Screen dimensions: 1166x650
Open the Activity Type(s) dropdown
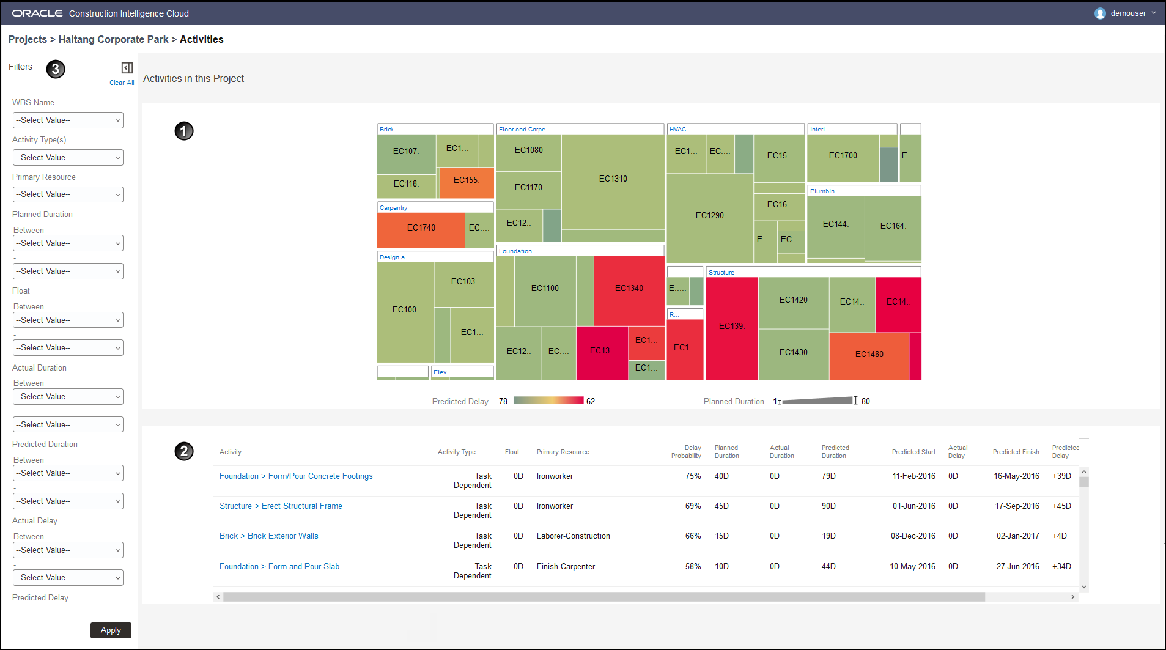point(67,157)
